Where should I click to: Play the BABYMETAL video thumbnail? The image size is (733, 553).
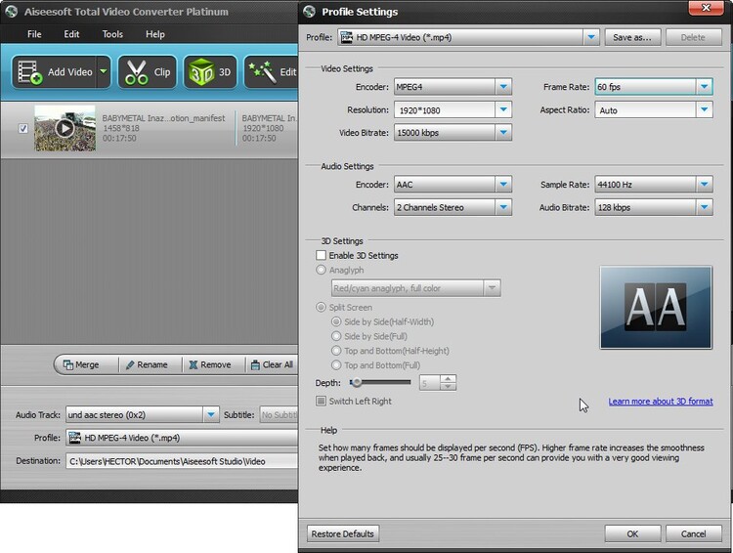[x=65, y=128]
